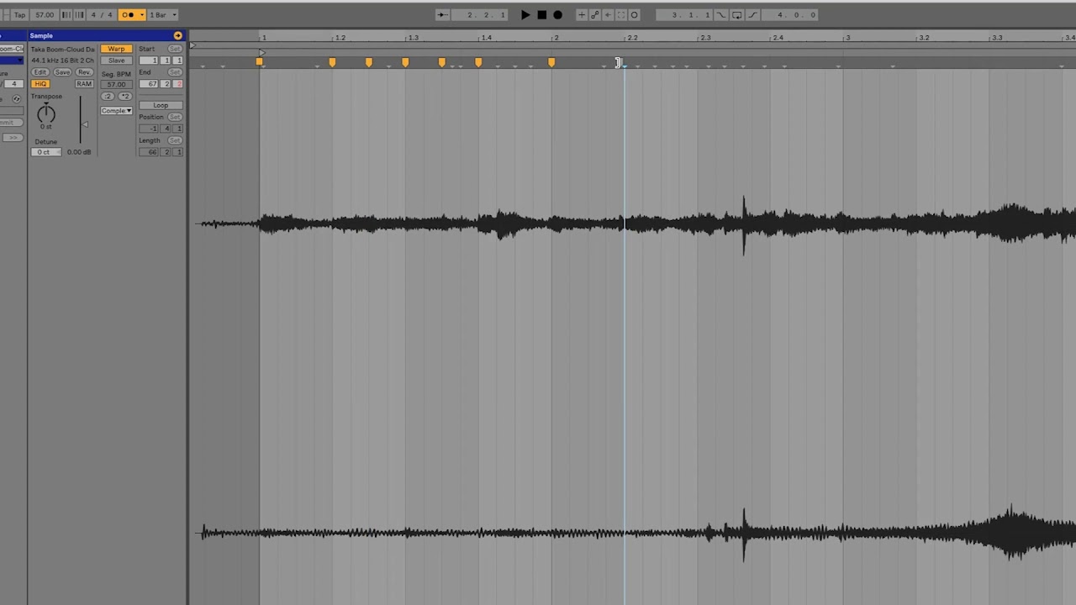Screen dimensions: 1076x605
Task: Click the Rev. reverse button
Action: (x=84, y=72)
